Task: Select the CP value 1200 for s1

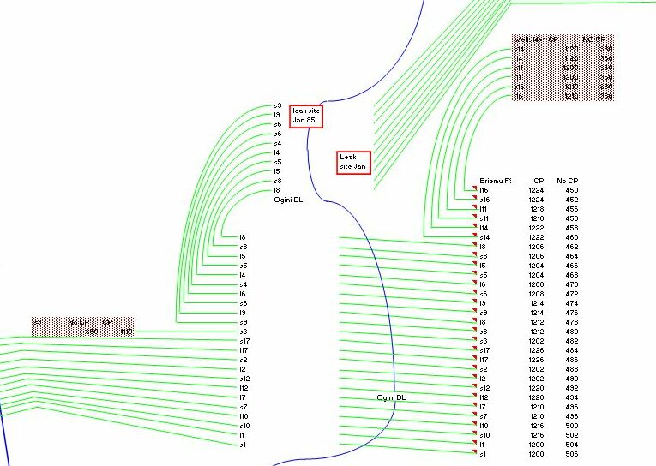Action: (536, 454)
